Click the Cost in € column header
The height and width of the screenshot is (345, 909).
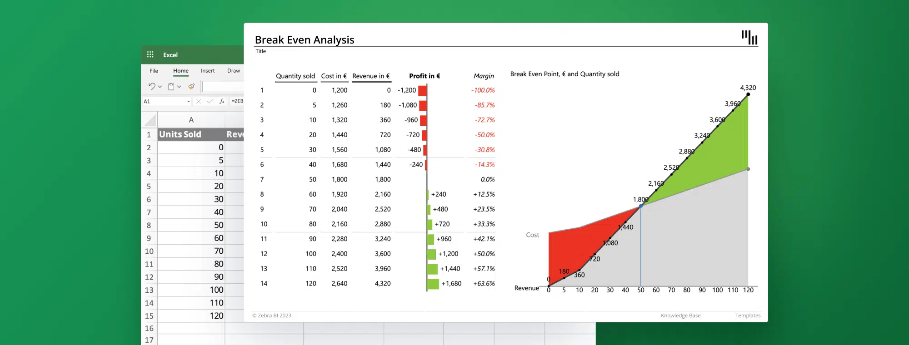334,76
